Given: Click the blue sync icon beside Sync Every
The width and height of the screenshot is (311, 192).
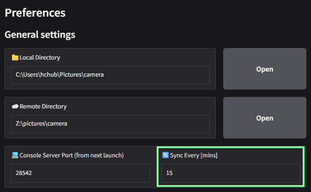Looking at the screenshot, I should [x=165, y=155].
